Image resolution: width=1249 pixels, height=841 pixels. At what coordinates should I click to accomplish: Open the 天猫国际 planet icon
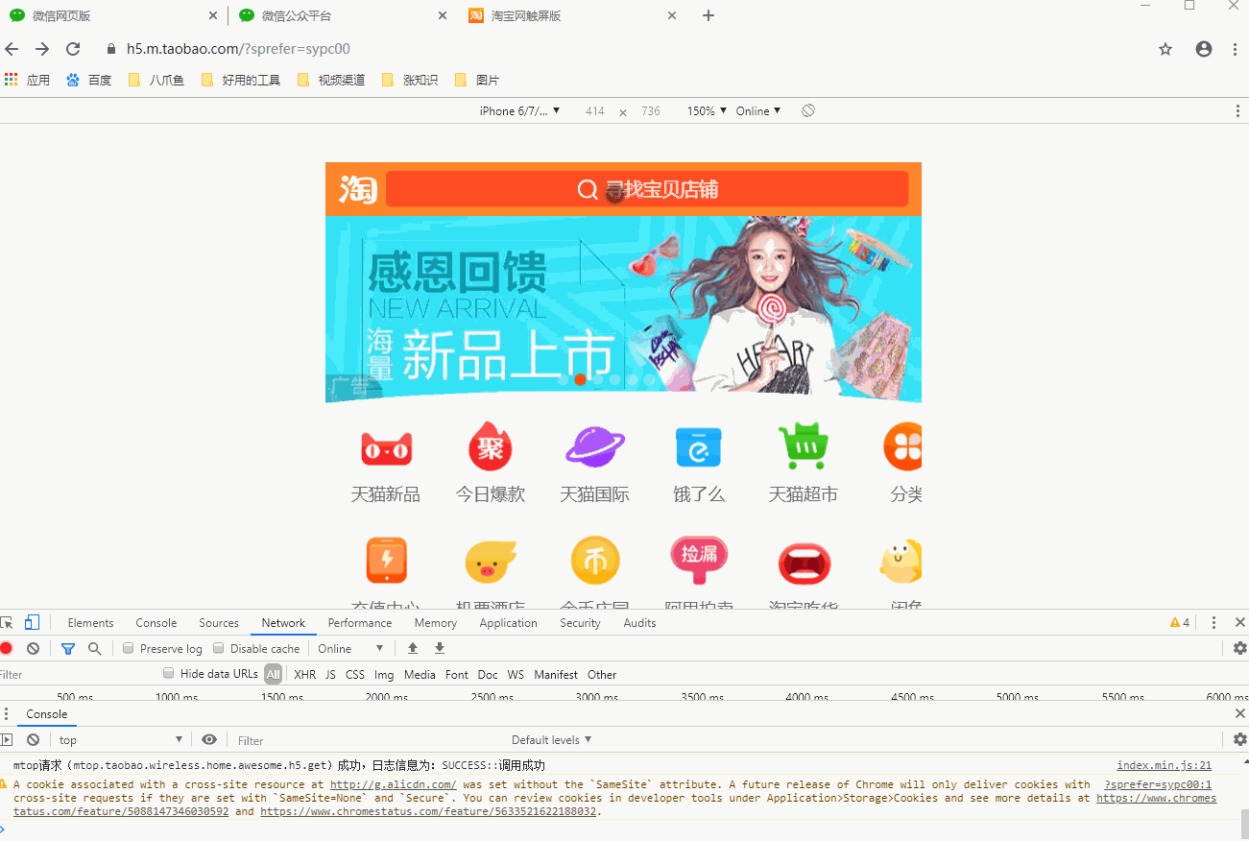595,446
